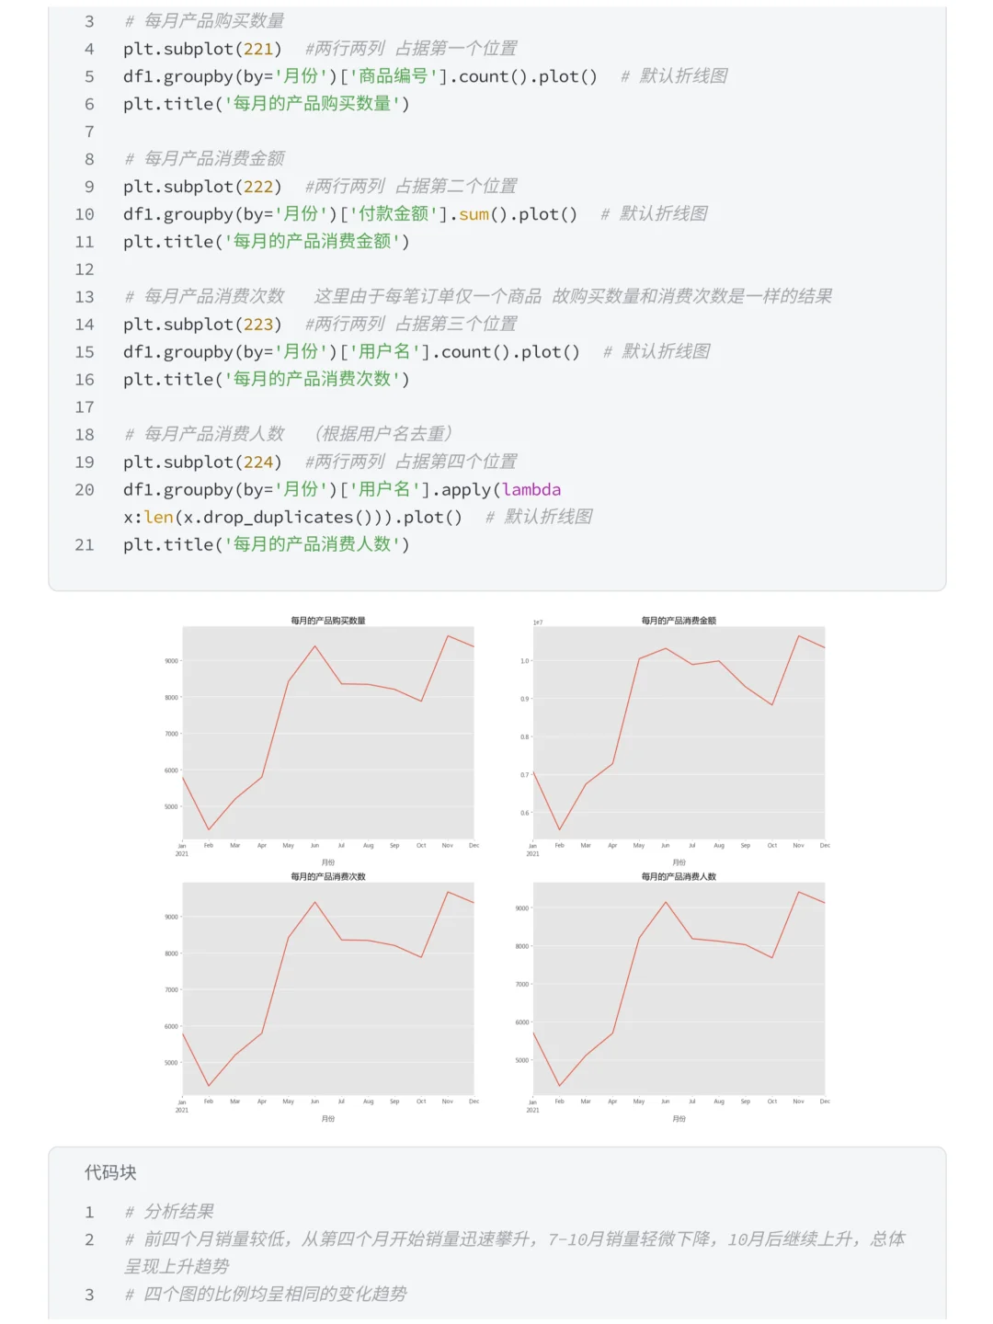Viewport: 993px width, 1324px height.
Task: Click the plt.subplot(224) code line
Action: 202,462
